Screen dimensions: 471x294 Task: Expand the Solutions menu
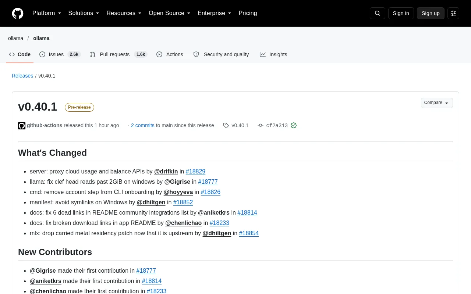tap(84, 13)
